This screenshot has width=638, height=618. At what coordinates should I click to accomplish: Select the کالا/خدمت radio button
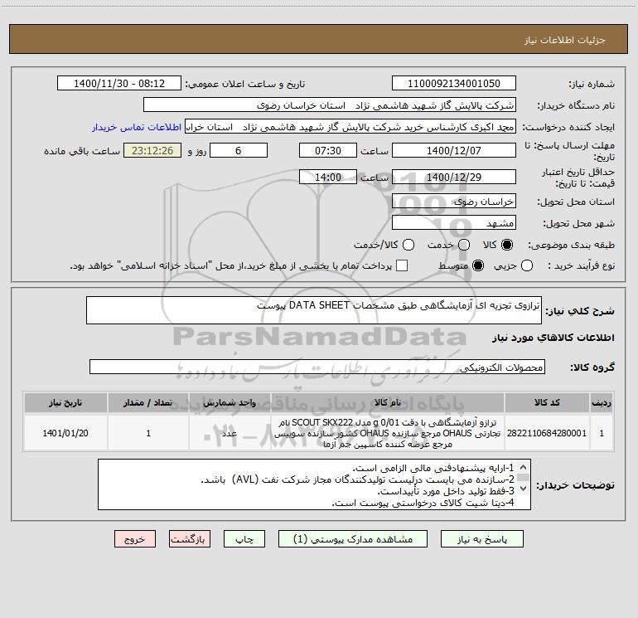(408, 245)
